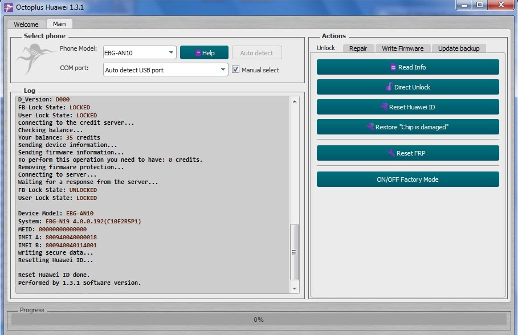Click the "Sending device information..." log line
518x335 pixels.
[67, 145]
